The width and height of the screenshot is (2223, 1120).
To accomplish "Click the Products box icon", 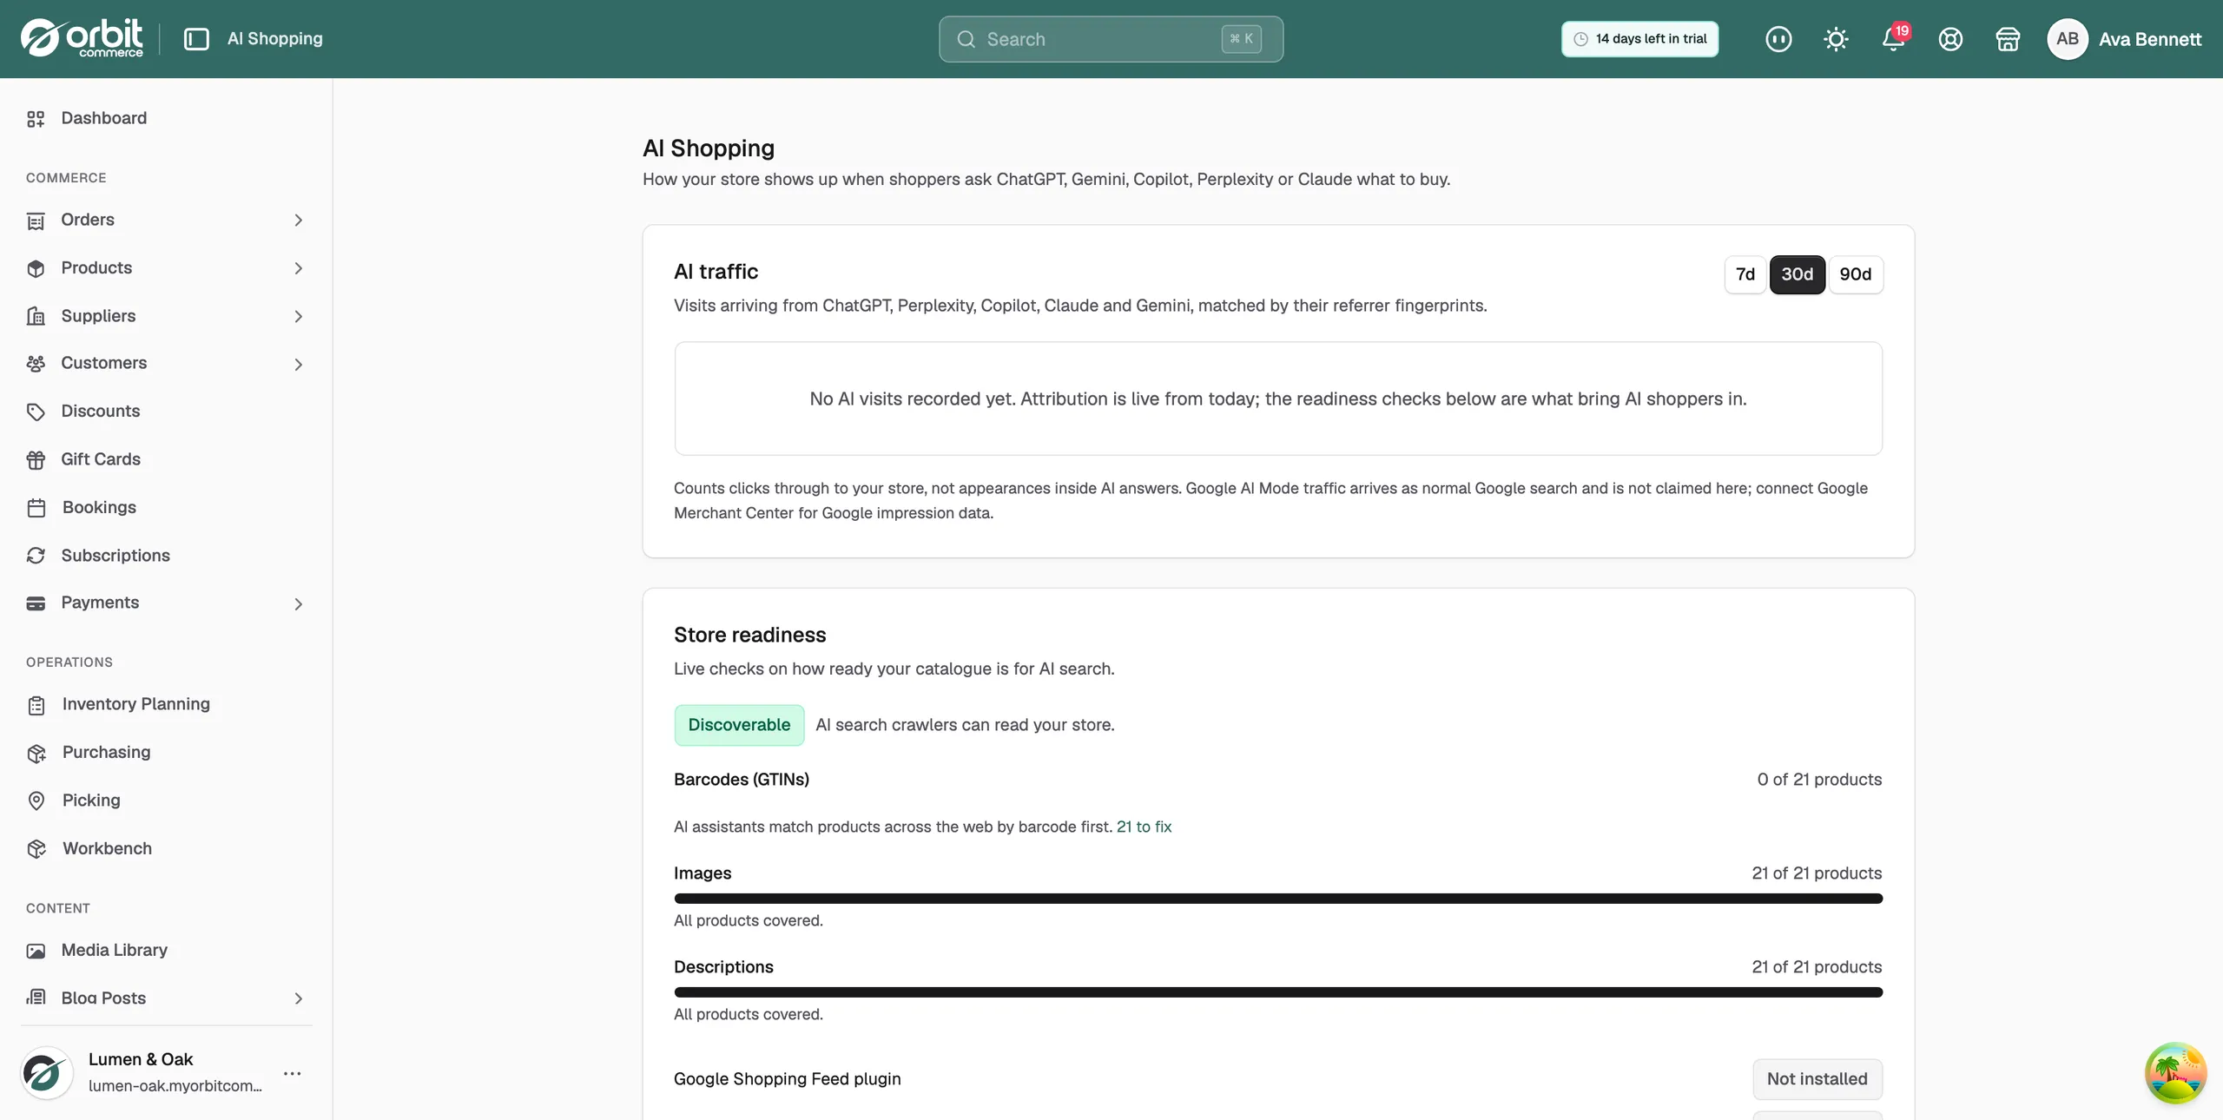I will tap(36, 268).
